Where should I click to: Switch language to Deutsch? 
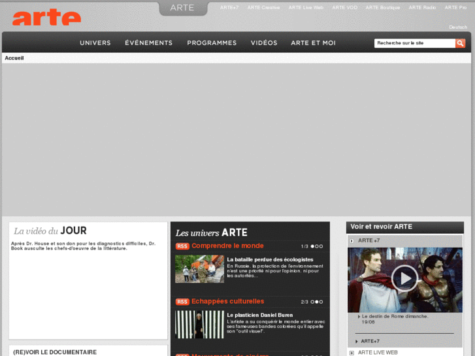pos(458,27)
